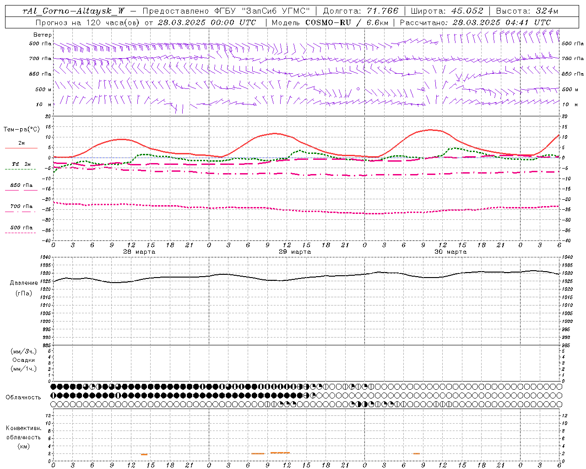
Task: Select the Модель COSMO-RU / 6.6км text
Action: 330,22
